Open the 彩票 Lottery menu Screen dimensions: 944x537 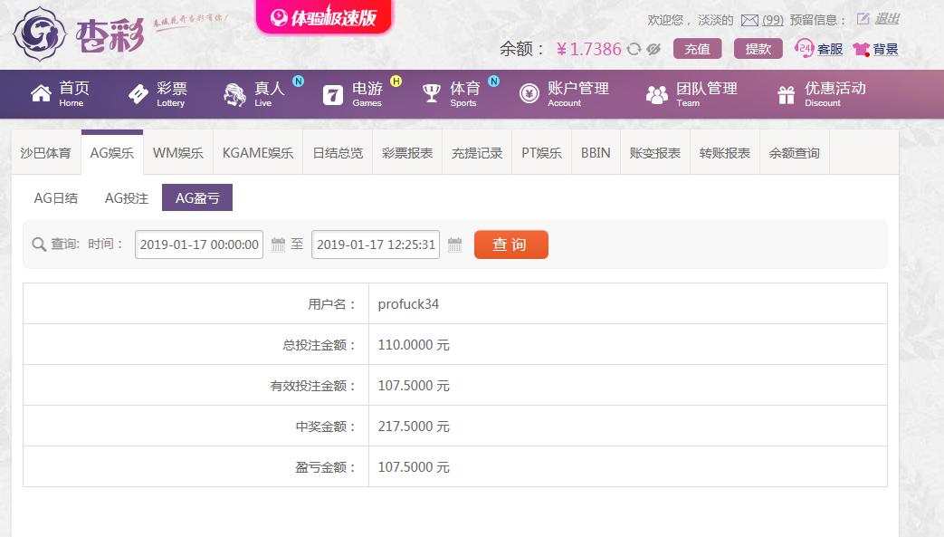pyautogui.click(x=157, y=93)
